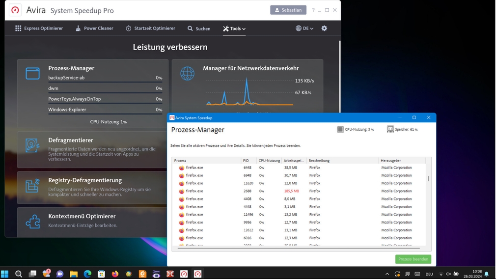Open the Startzeit Optimierer tab
496x279 pixels.
tap(150, 28)
